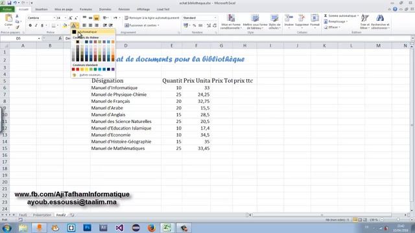Click the increase font size icon

pyautogui.click(x=70, y=18)
